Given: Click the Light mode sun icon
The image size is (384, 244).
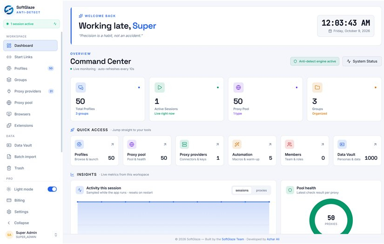Looking at the screenshot, I should pos(9,189).
